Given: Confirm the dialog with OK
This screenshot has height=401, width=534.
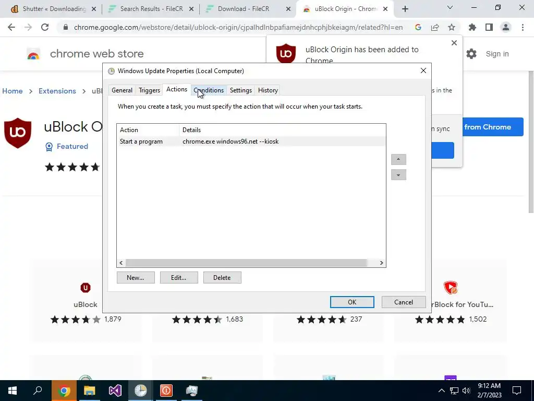Looking at the screenshot, I should coord(352,302).
